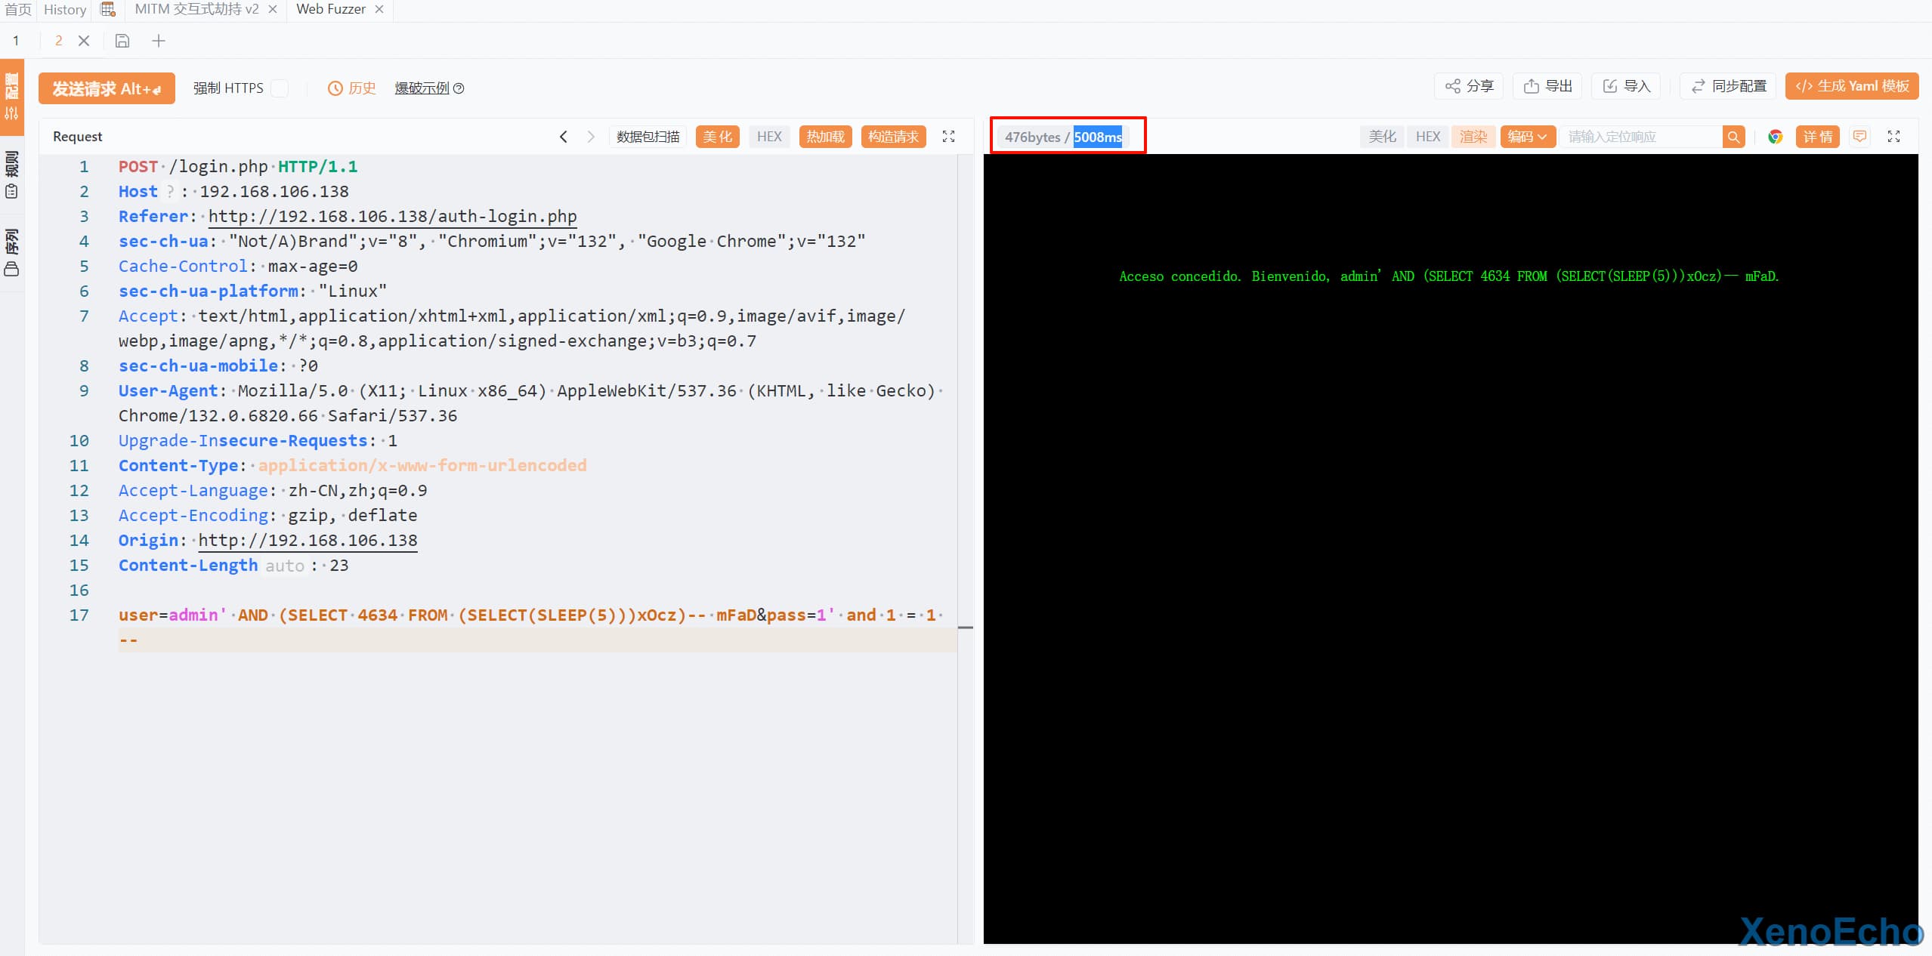Image resolution: width=1932 pixels, height=956 pixels.
Task: Click the search icon in response locator
Action: [x=1733, y=137]
